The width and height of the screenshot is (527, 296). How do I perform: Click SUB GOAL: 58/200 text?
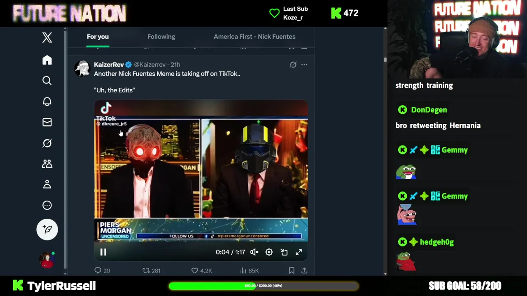pyautogui.click(x=465, y=286)
